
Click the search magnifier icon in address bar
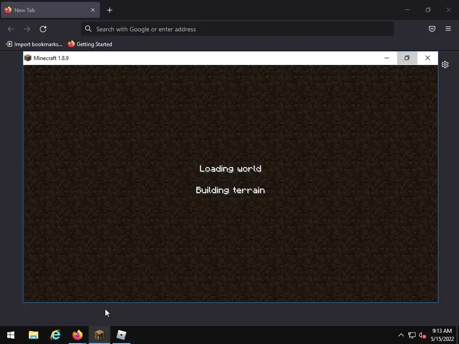(88, 29)
